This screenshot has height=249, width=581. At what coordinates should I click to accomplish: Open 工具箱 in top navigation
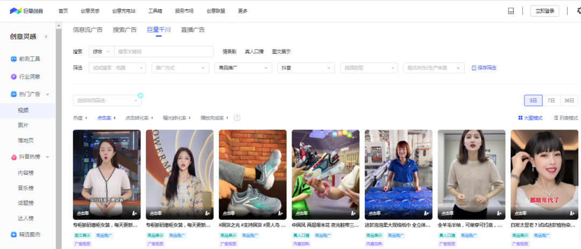[155, 11]
